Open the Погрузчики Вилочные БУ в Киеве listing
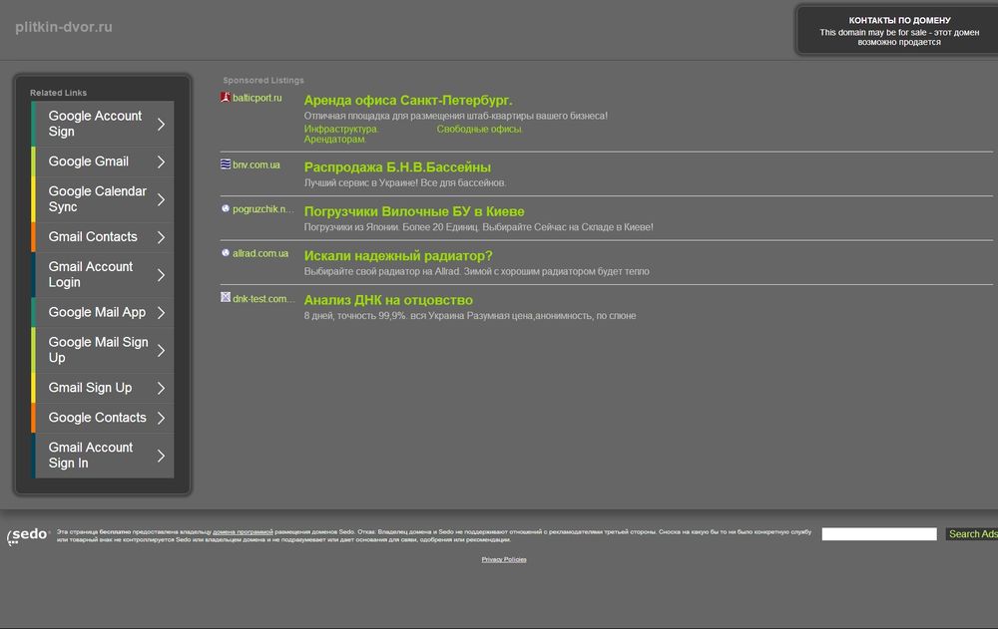 click(x=414, y=211)
